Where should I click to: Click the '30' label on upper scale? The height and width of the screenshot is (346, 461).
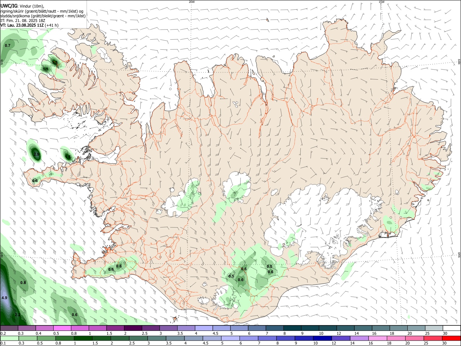[x=445, y=333]
